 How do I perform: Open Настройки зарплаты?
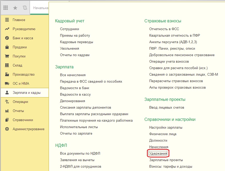point(166,128)
